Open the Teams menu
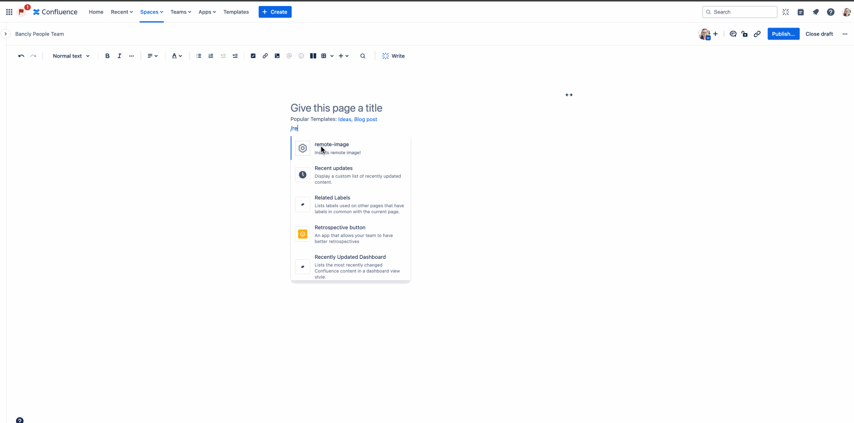This screenshot has height=423, width=854. (x=181, y=12)
